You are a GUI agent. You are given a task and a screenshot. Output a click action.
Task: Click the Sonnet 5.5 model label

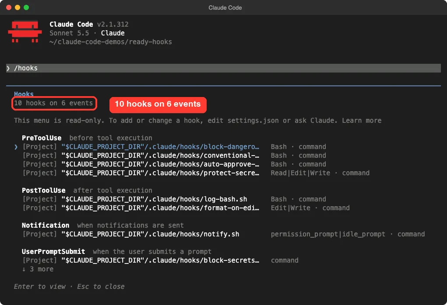click(x=69, y=33)
